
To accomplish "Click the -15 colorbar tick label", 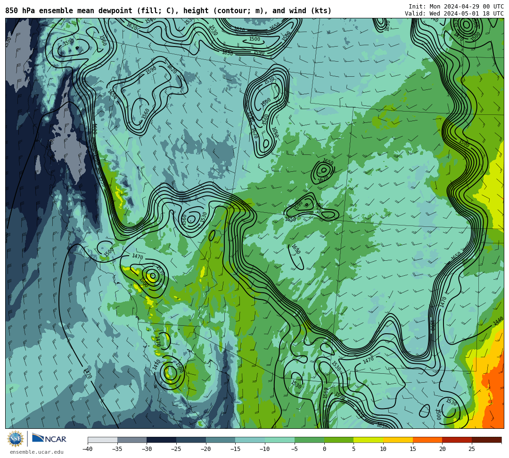I will 235,449.
